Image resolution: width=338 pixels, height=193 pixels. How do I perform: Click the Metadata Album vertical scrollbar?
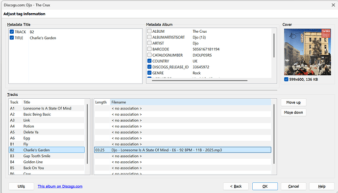274,45
